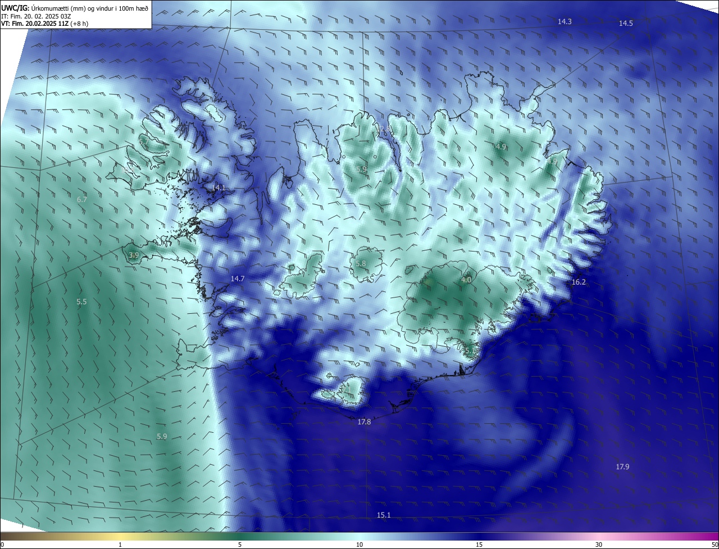Click the 16.2 value label on the map
Screen dimensions: 719x549
[579, 282]
